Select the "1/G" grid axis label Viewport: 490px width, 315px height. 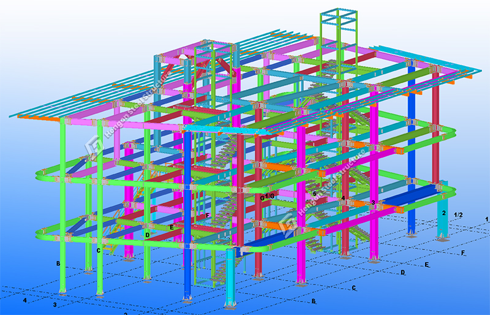click(270, 197)
